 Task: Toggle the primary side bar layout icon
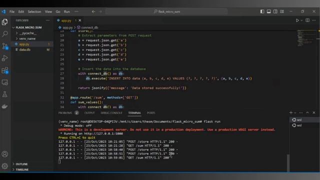point(262,11)
